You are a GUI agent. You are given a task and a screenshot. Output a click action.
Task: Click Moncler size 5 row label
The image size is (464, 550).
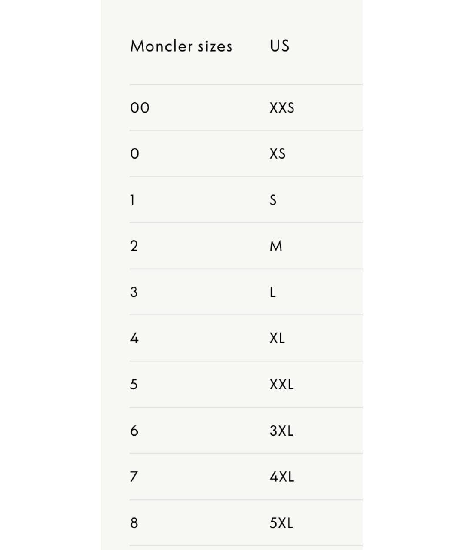(x=134, y=384)
